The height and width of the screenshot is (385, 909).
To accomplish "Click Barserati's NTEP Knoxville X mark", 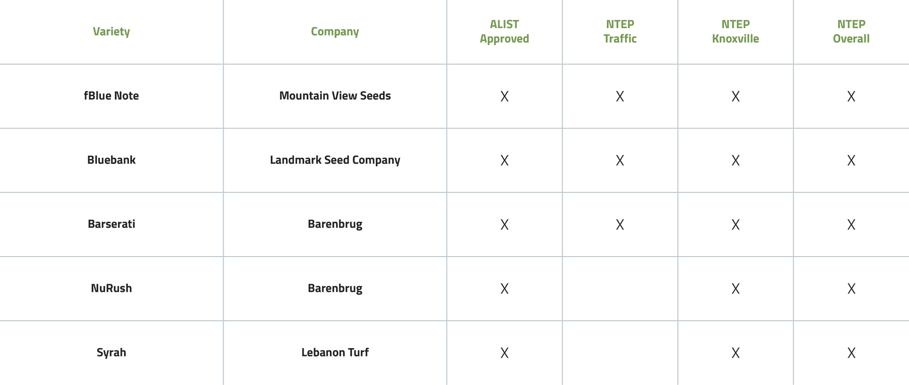I will (x=735, y=225).
